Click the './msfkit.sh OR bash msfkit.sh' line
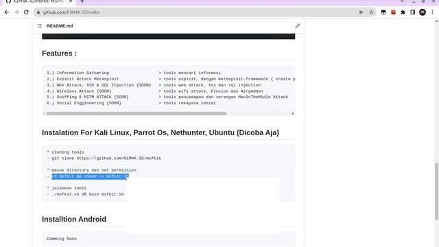 (x=85, y=194)
